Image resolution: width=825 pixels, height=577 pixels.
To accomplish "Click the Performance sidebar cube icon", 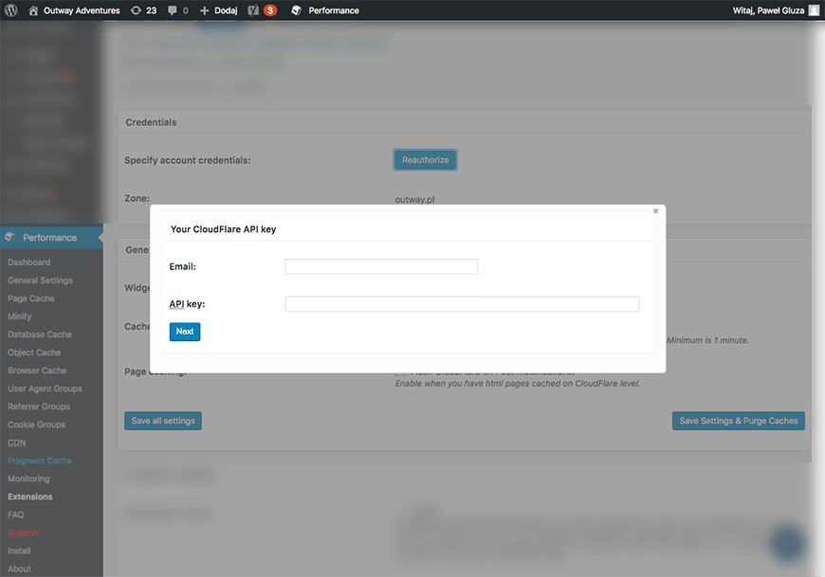I will 10,238.
